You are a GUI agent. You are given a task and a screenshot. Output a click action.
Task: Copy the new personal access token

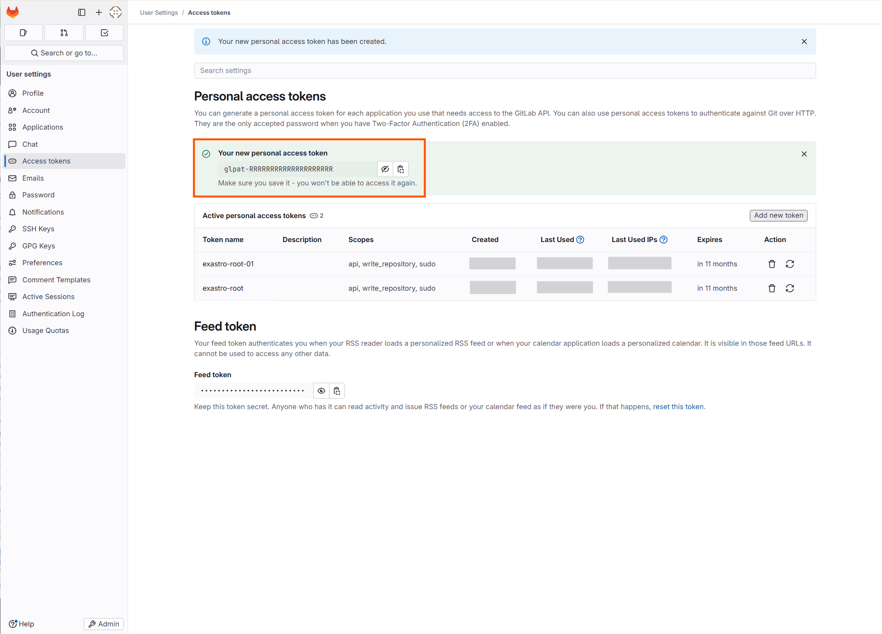(401, 169)
